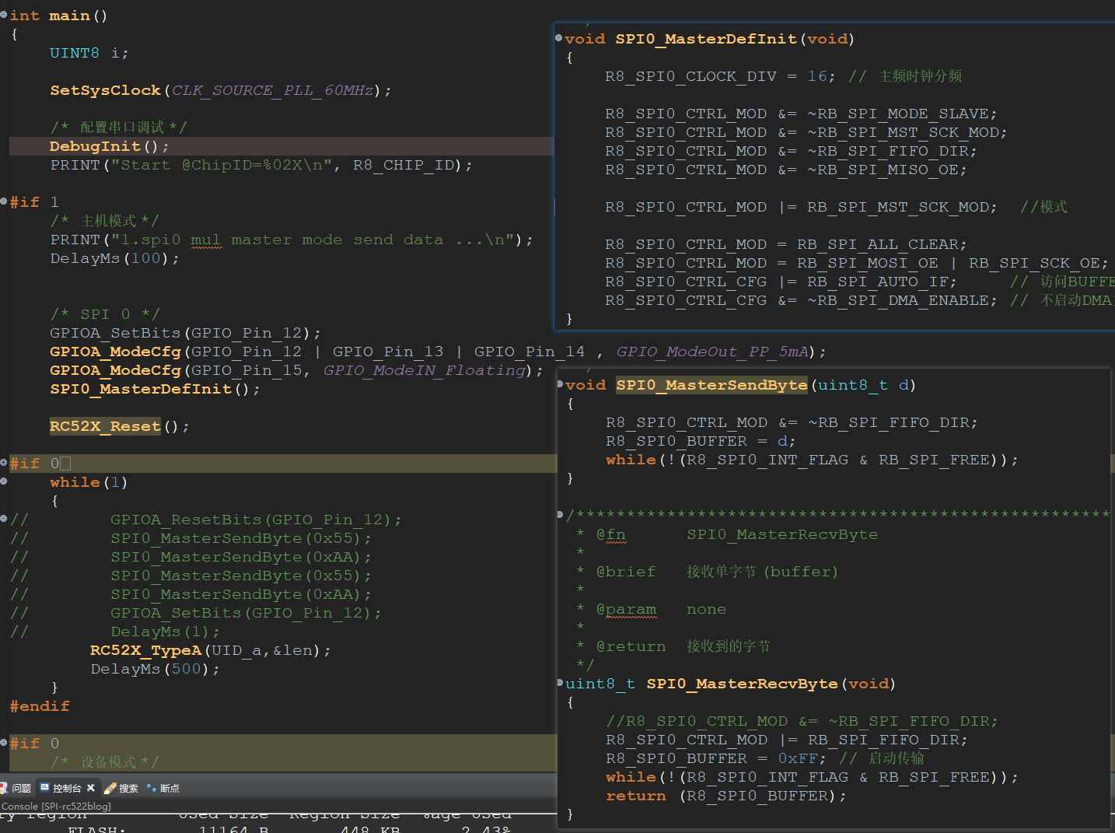This screenshot has width=1115, height=833.
Task: Fold the commented GPIOA_ResetBits block marker
Action: [4, 519]
